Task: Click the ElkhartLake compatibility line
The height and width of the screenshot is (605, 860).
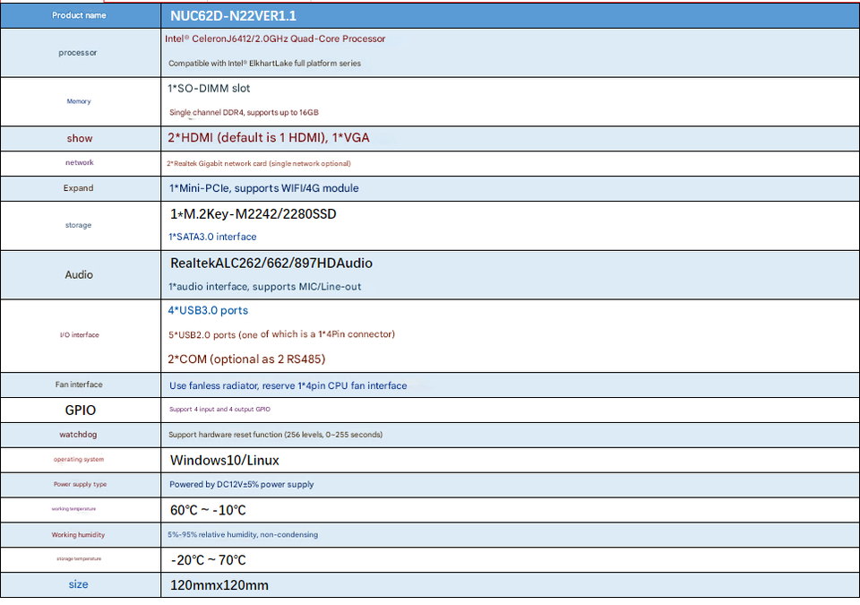Action: pyautogui.click(x=264, y=64)
